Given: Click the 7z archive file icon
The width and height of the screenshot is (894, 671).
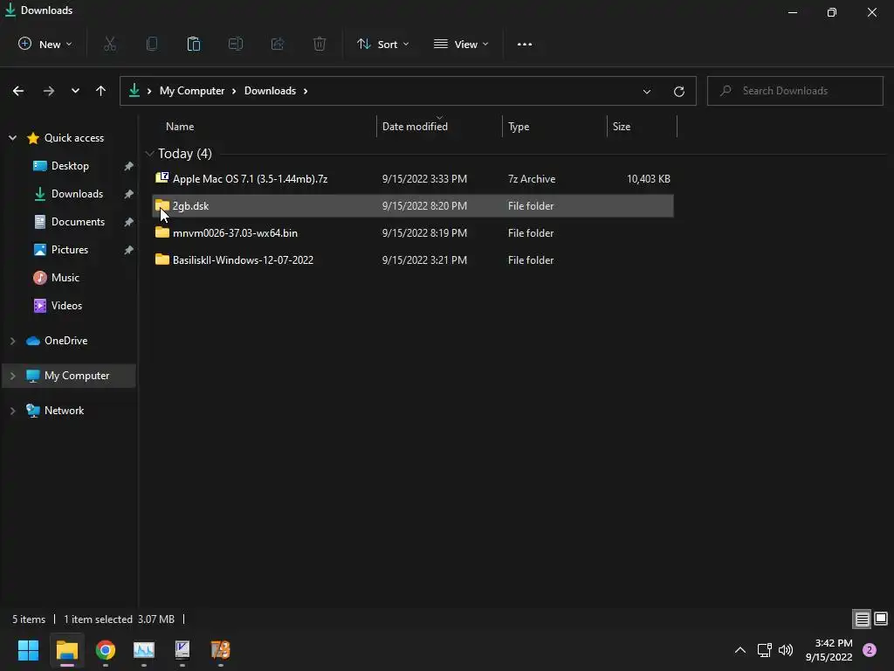Looking at the screenshot, I should pyautogui.click(x=162, y=178).
